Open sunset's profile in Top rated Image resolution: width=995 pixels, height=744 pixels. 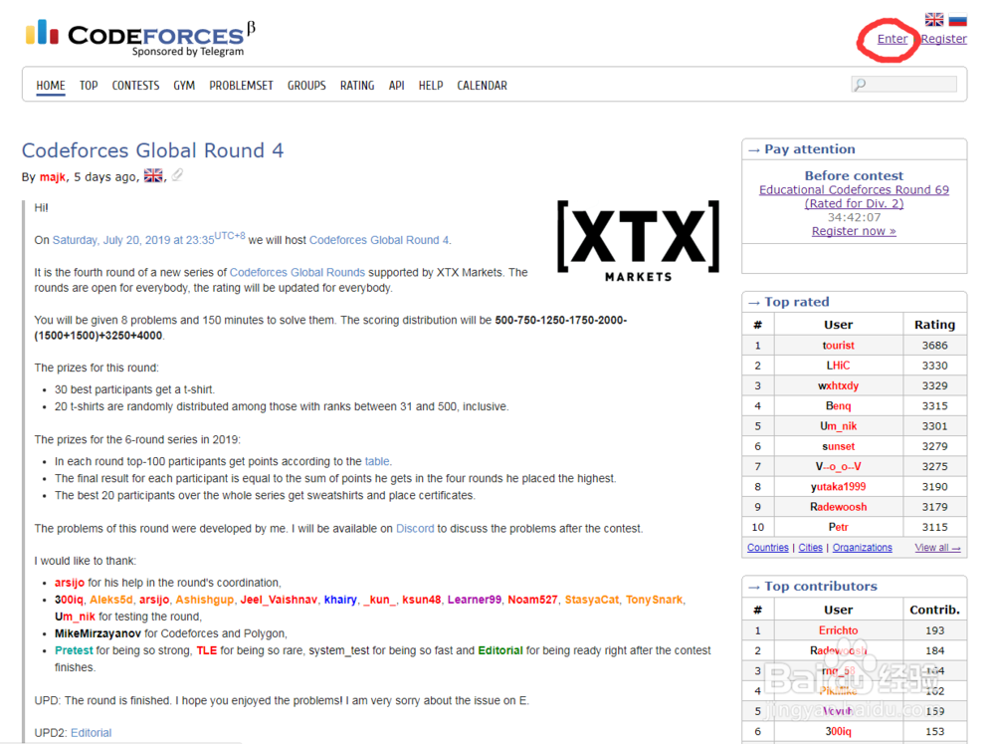[x=838, y=446]
